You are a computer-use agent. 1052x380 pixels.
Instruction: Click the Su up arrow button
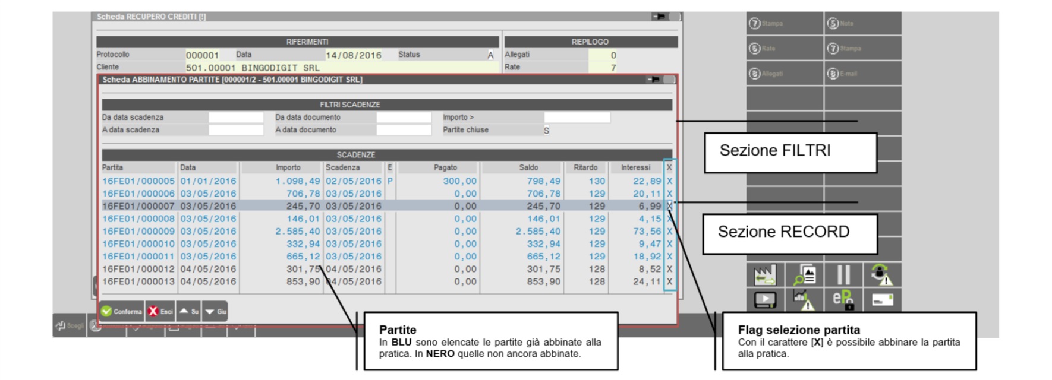tap(188, 311)
